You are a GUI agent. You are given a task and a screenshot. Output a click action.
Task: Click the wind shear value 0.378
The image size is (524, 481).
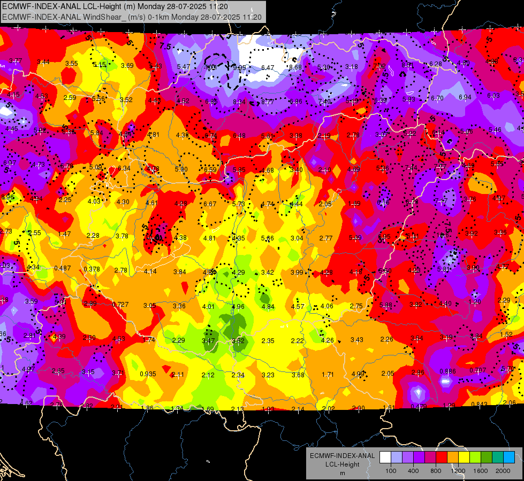pyautogui.click(x=92, y=269)
